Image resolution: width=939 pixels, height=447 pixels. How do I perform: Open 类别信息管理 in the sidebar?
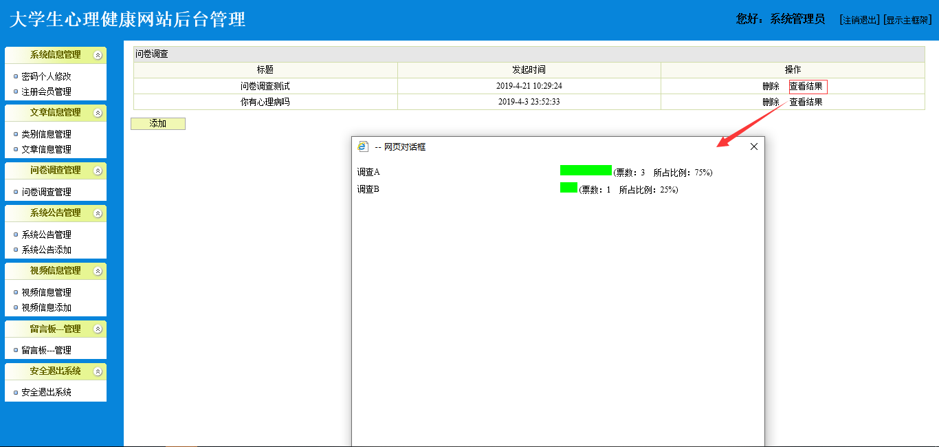46,134
